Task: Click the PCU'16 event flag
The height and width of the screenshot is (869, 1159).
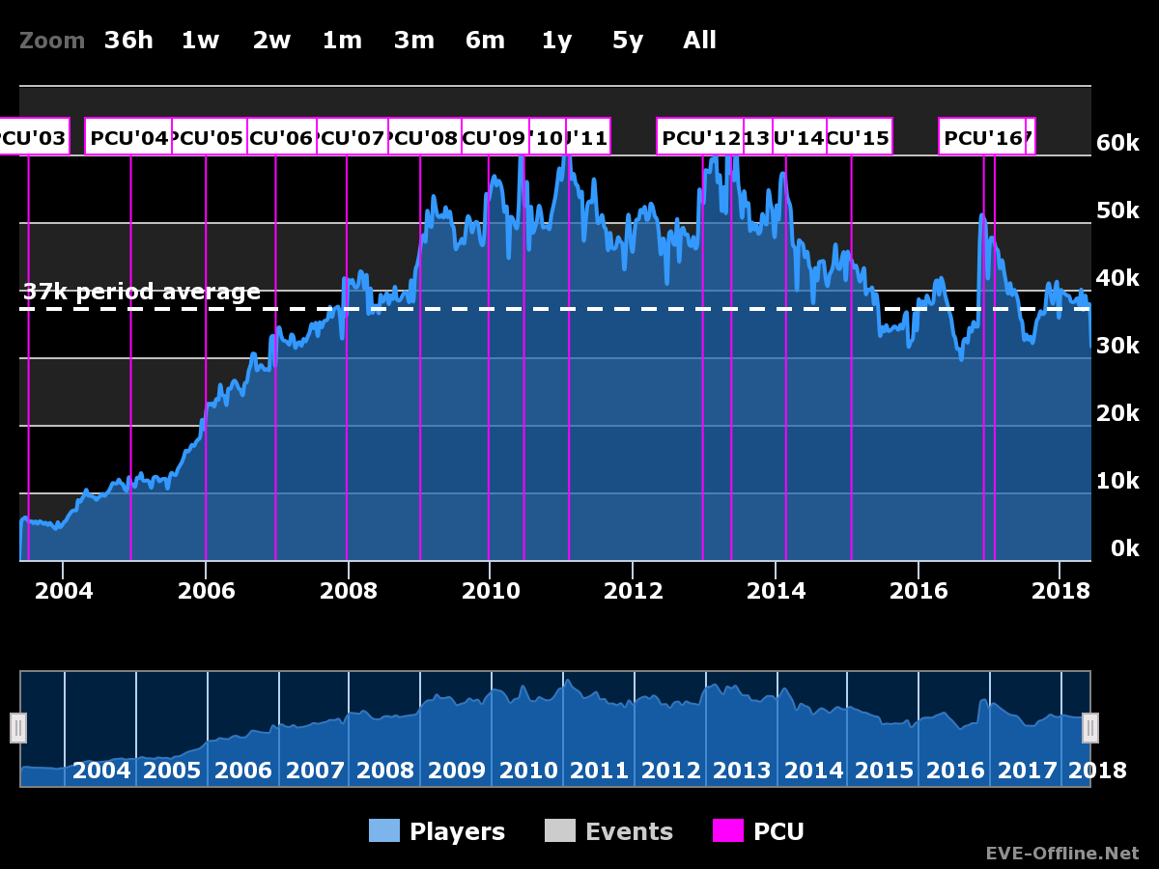Action: click(981, 137)
